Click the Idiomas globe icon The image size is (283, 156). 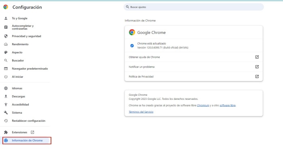click(6, 88)
